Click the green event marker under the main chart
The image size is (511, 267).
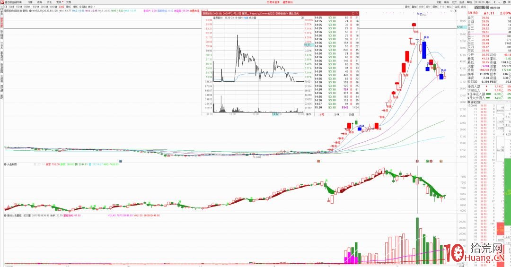(427, 161)
